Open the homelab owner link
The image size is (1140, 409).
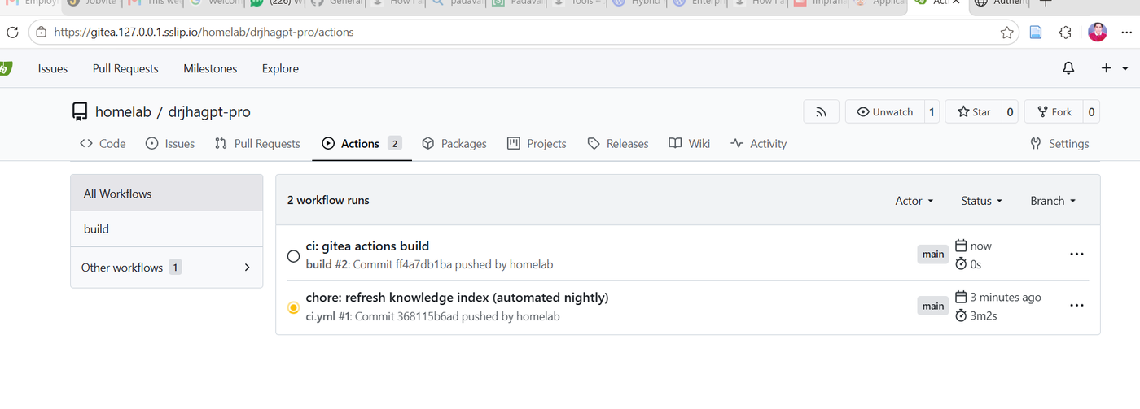point(123,112)
